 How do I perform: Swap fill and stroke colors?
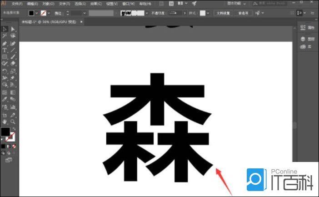(x=14, y=129)
